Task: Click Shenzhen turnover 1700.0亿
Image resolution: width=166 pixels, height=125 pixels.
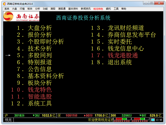Action: click(x=102, y=116)
